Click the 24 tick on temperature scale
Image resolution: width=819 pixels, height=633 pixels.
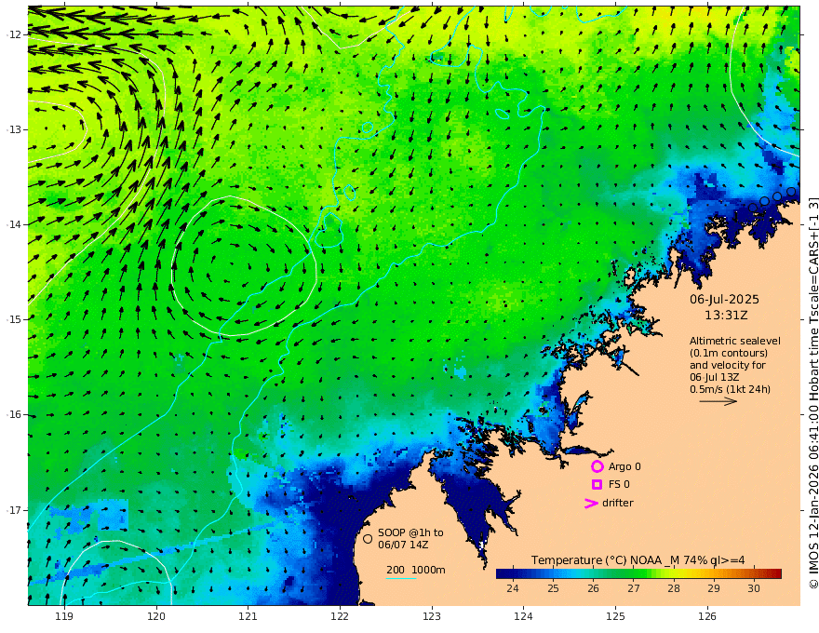coord(513,588)
